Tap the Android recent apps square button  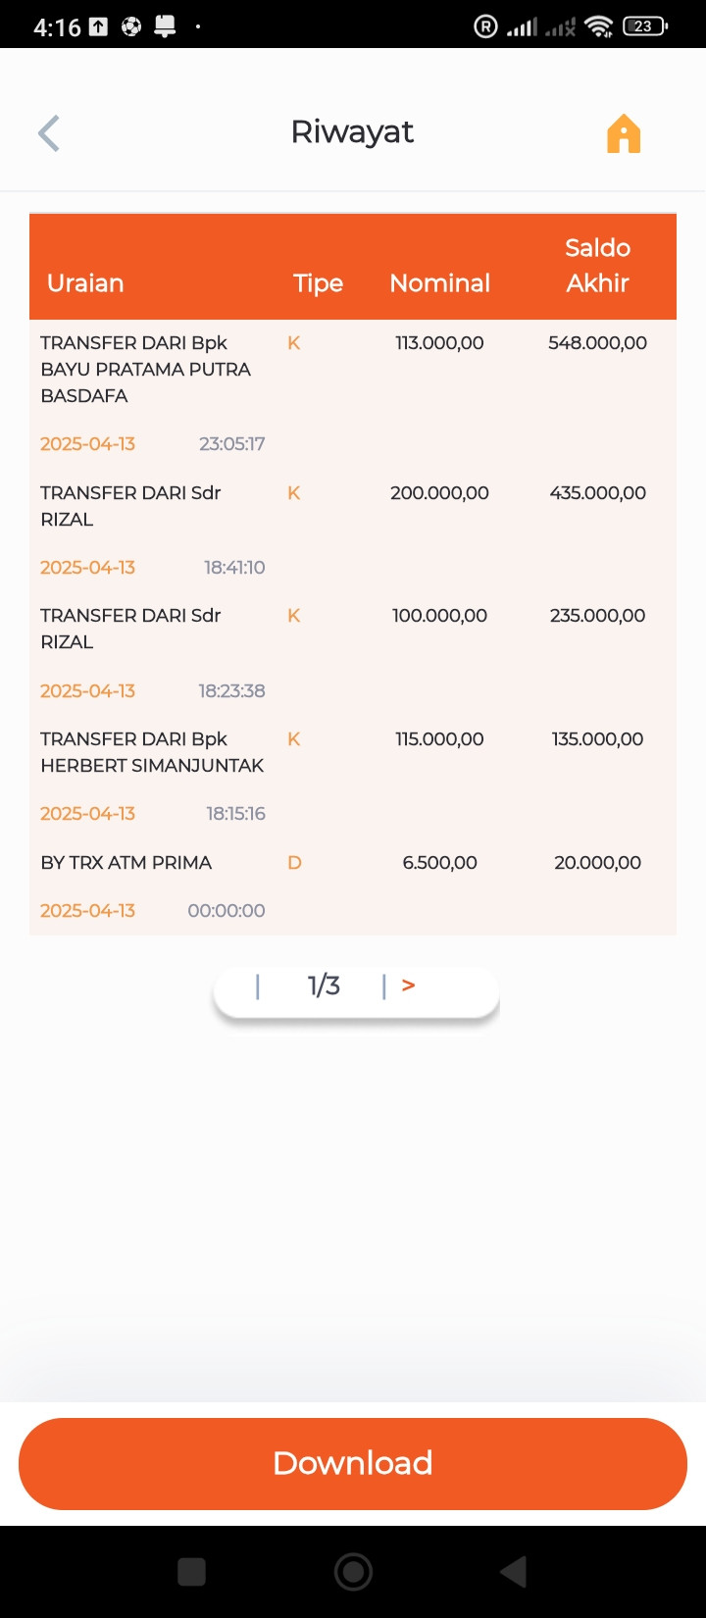click(192, 1572)
